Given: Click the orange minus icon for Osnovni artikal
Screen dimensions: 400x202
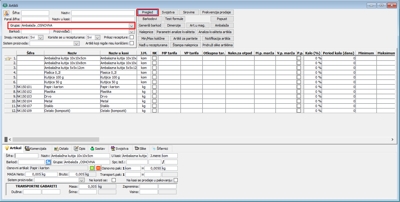Looking at the screenshot, I should (98, 168).
